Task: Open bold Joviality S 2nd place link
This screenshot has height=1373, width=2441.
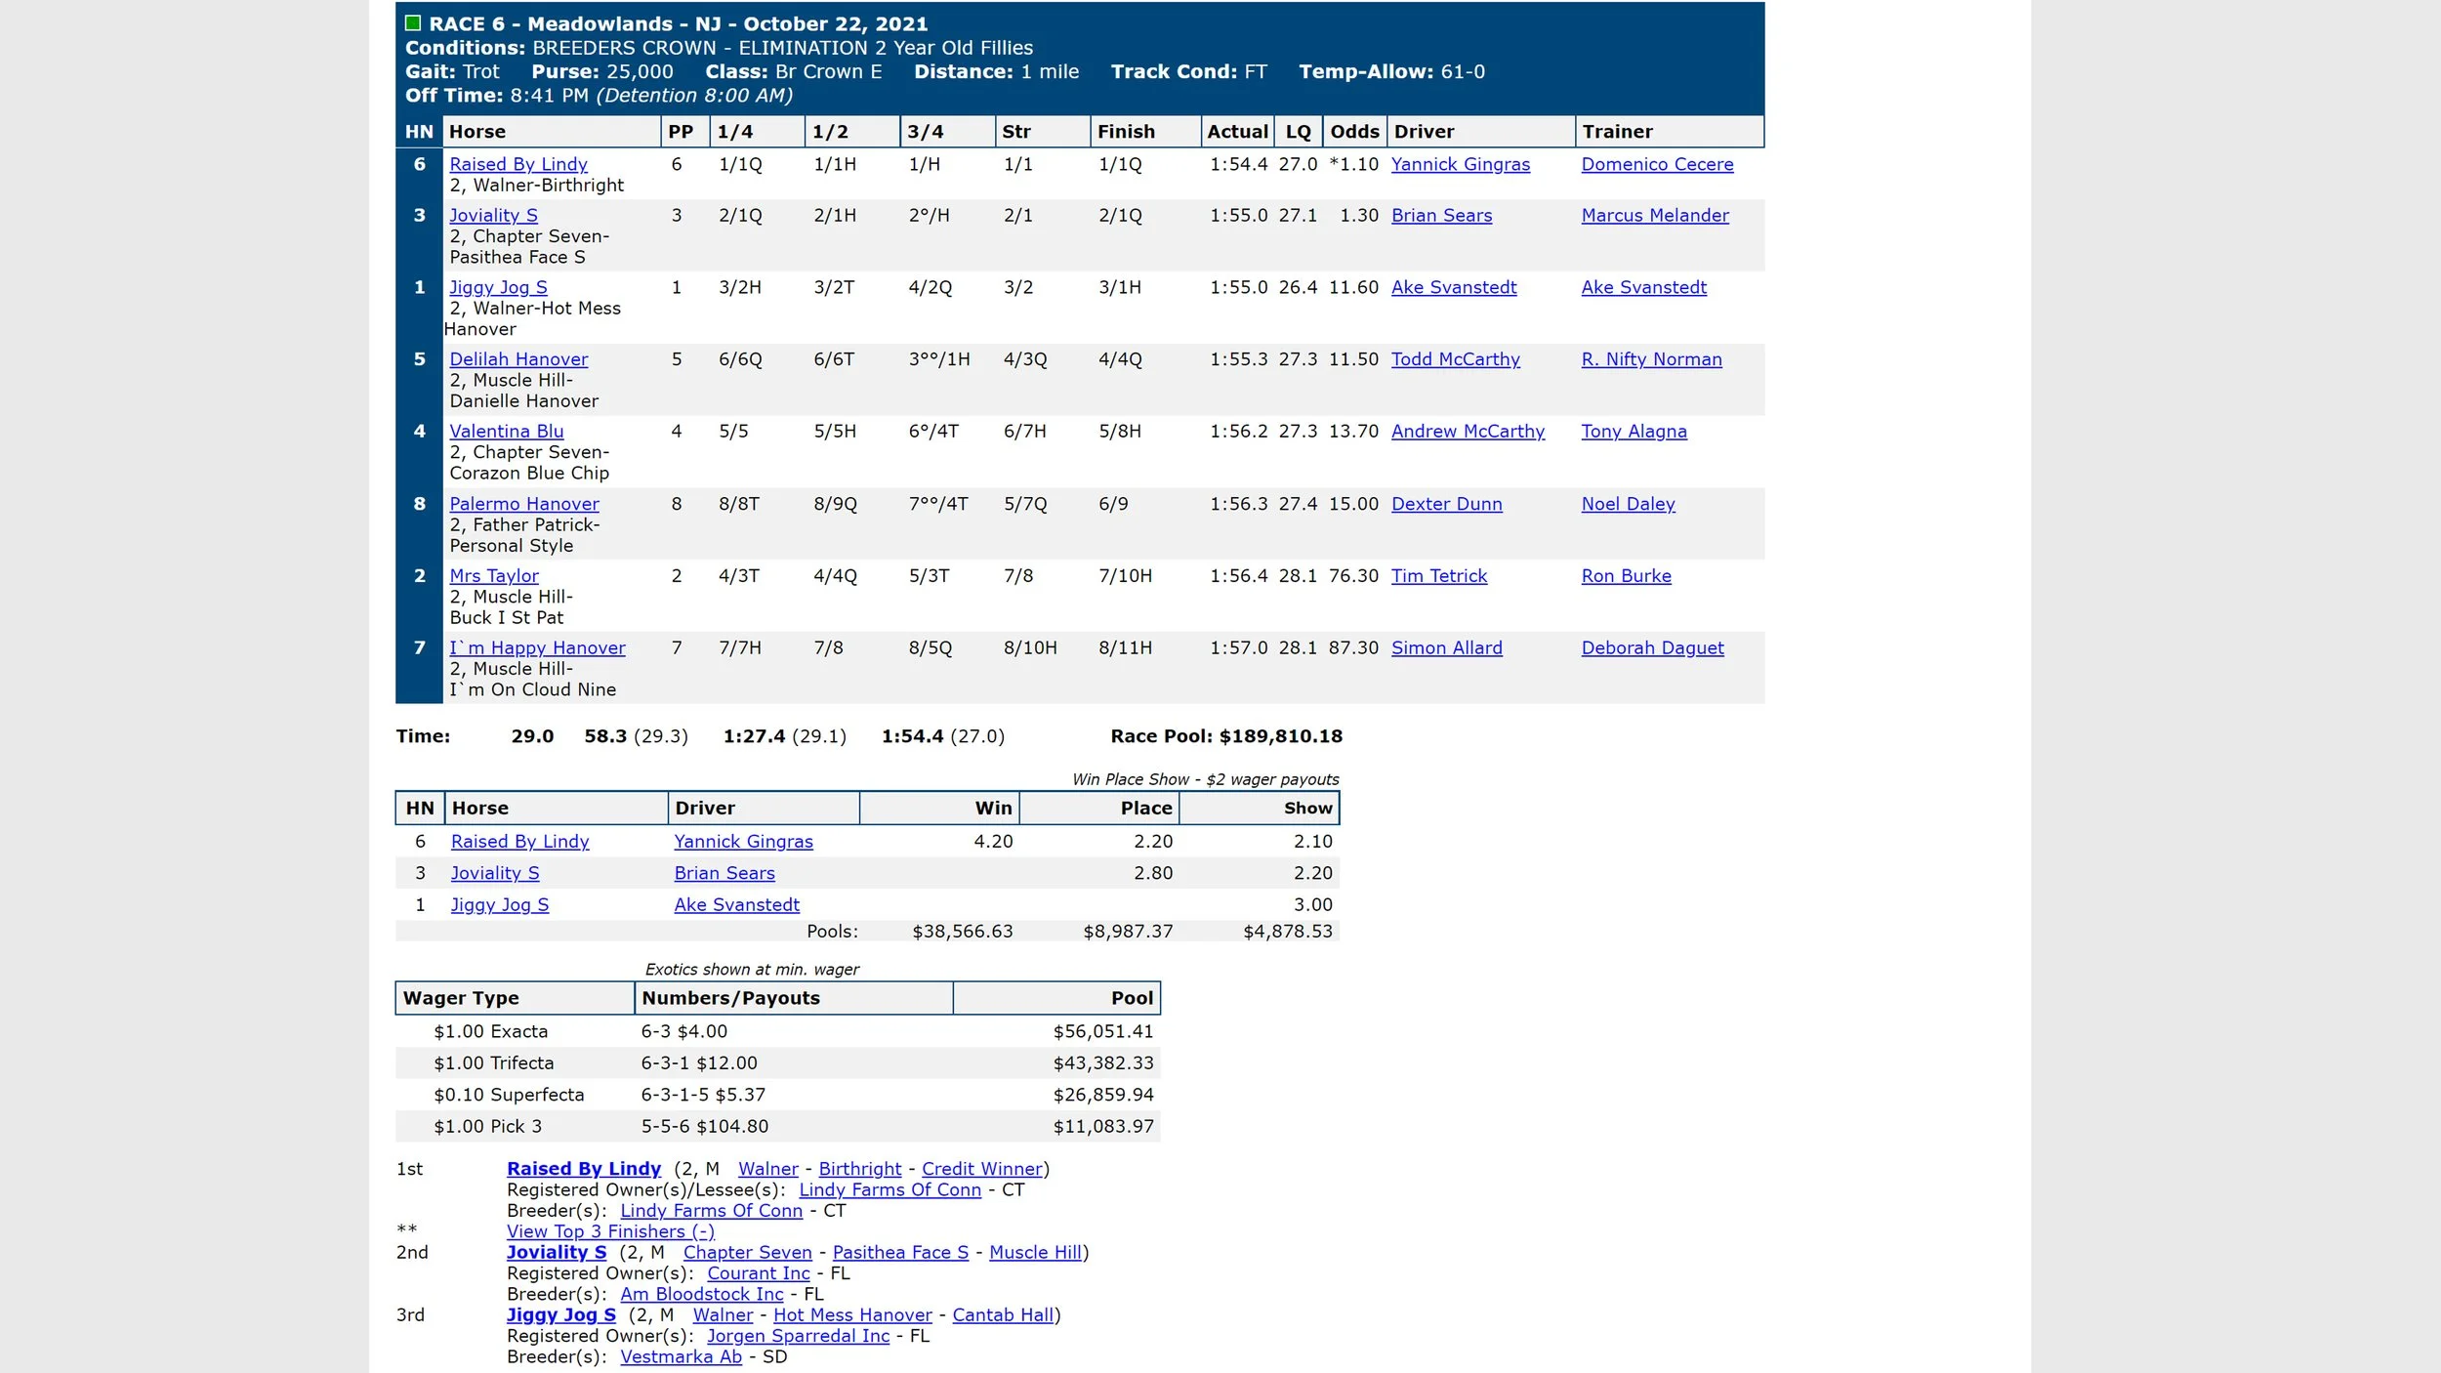Action: 557,1252
